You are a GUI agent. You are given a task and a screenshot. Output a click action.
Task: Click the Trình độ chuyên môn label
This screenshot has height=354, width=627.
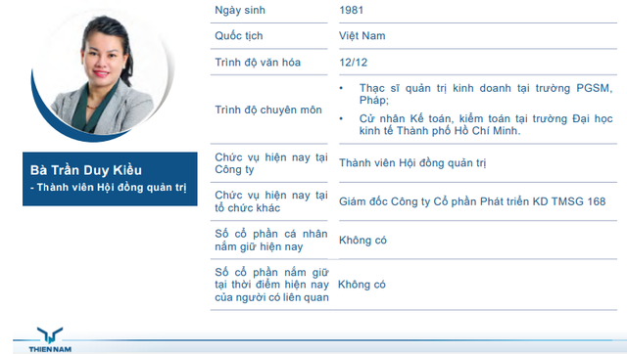268,110
